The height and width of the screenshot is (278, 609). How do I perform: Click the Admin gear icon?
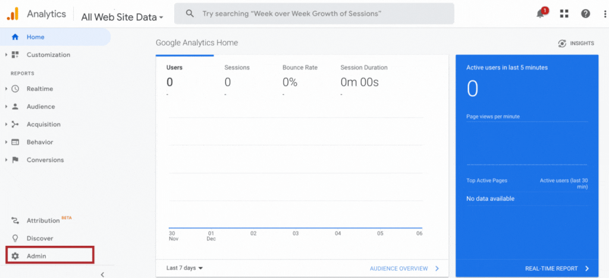(15, 256)
